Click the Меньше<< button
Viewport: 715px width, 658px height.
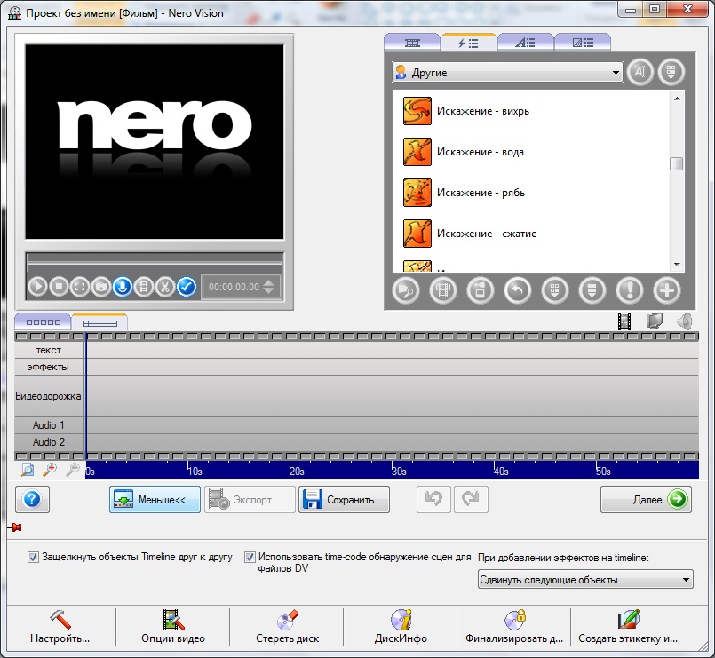click(x=155, y=499)
